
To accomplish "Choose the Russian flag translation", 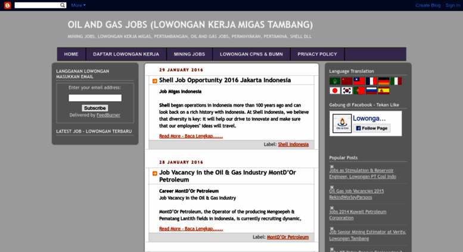I will (372, 91).
